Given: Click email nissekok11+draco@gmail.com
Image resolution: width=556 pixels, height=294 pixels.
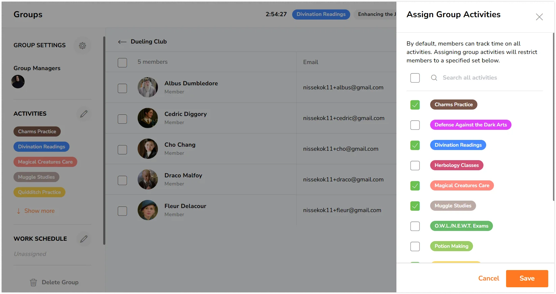Looking at the screenshot, I should [x=343, y=180].
